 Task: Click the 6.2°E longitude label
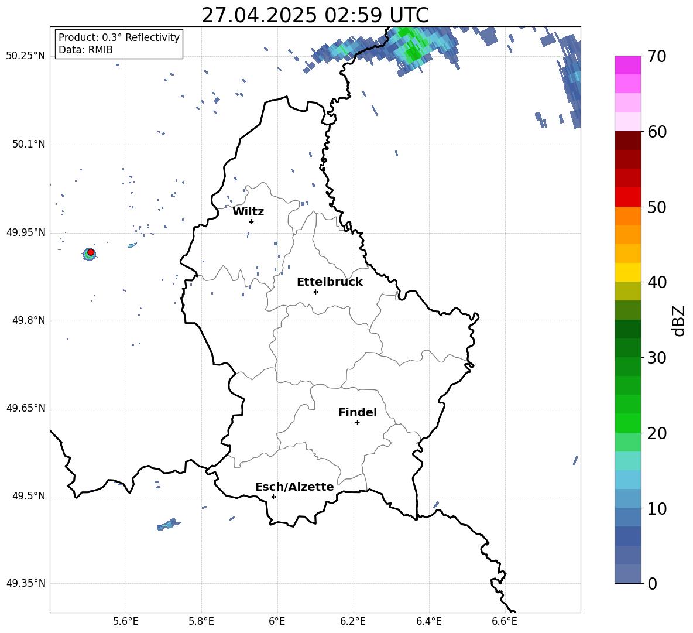coord(353,621)
